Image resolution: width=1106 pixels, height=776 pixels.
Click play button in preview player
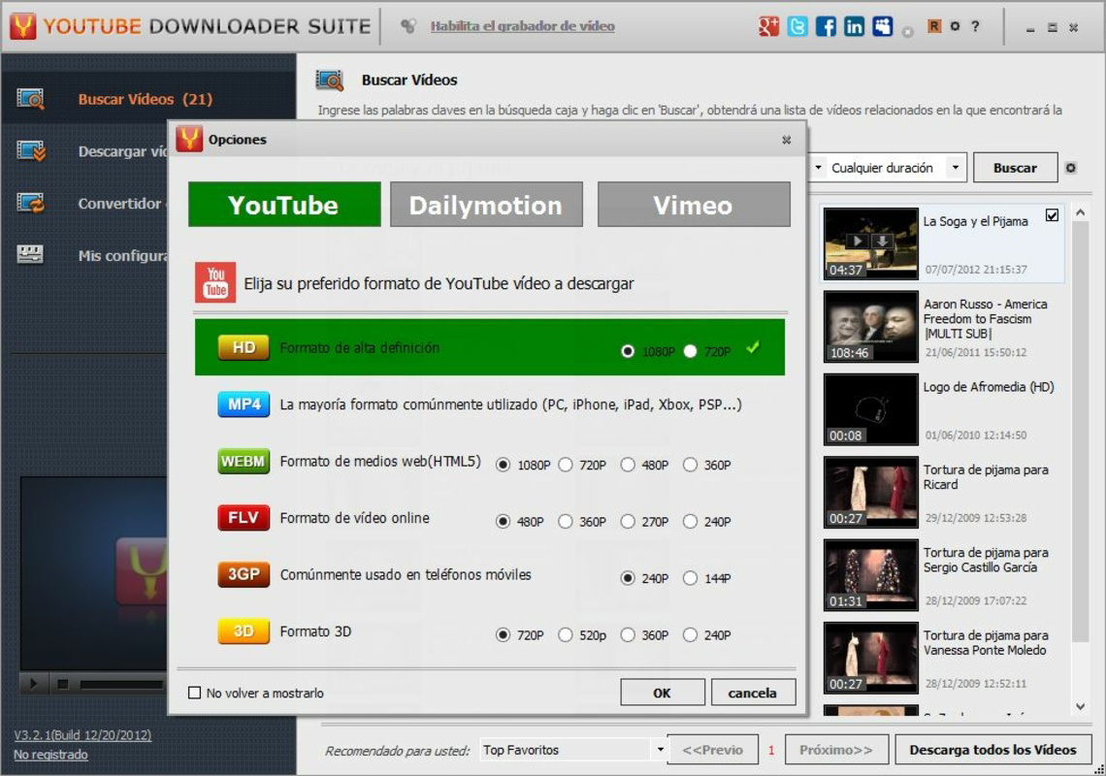click(x=33, y=684)
